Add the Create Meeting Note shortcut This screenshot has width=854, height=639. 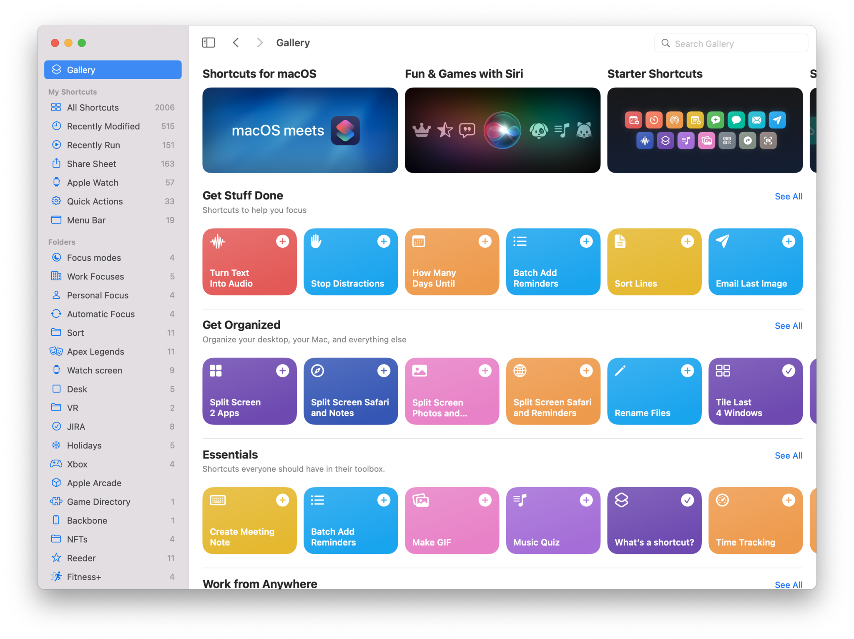click(x=282, y=500)
